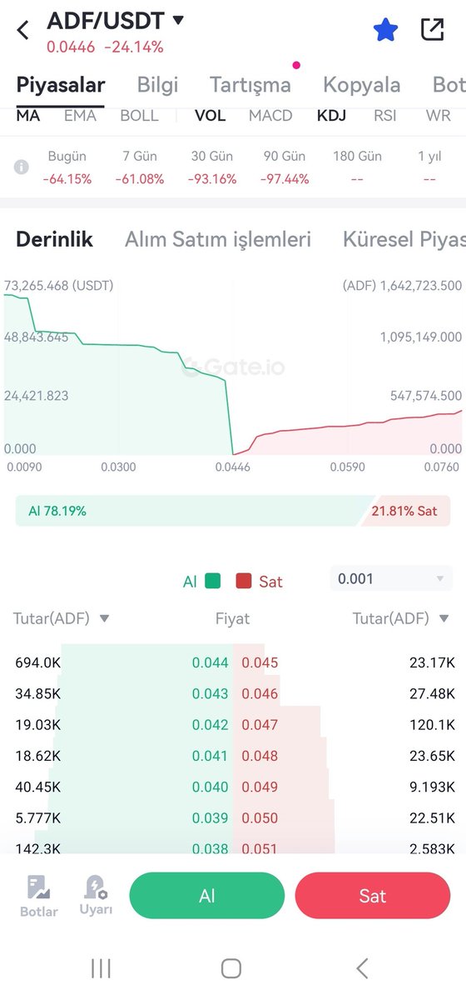
Task: Tap the Android recent apps icon
Action: click(101, 968)
